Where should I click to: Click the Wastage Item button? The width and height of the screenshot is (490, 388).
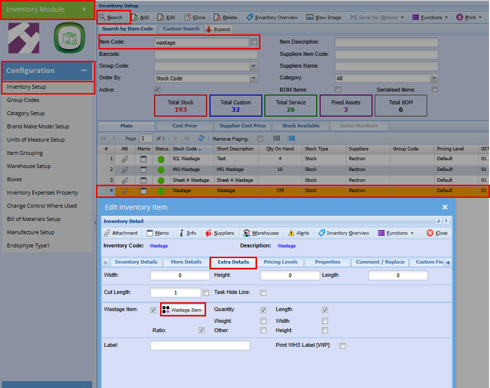[182, 310]
